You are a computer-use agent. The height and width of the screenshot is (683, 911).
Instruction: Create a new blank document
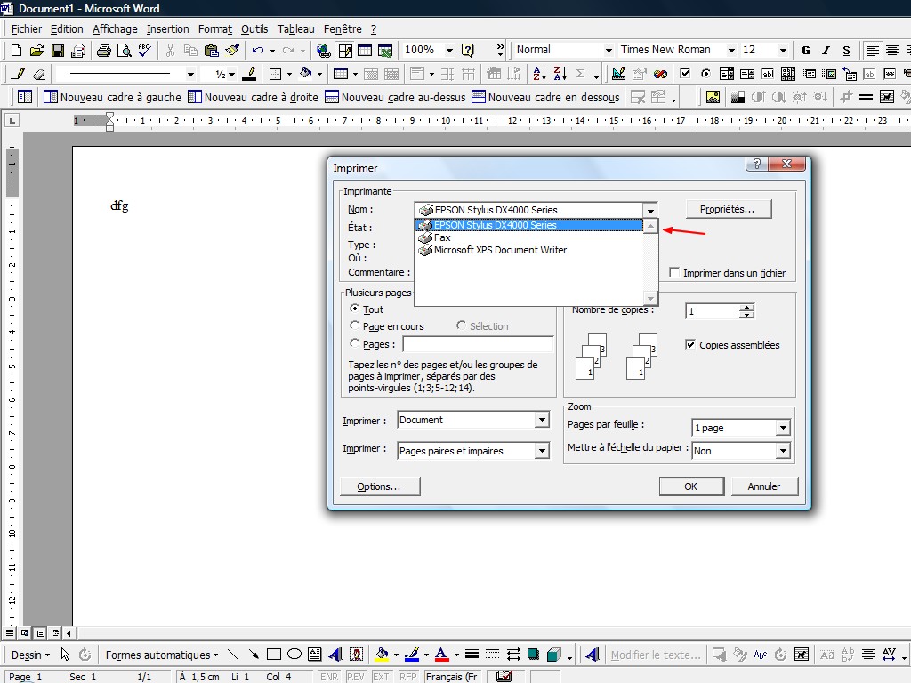(x=16, y=51)
